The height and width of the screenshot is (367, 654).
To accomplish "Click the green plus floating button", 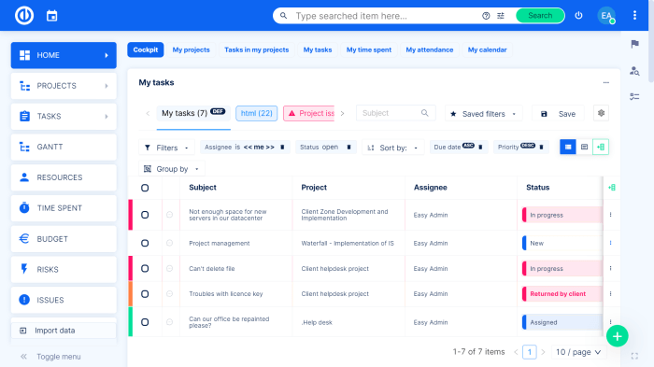I will (x=618, y=336).
